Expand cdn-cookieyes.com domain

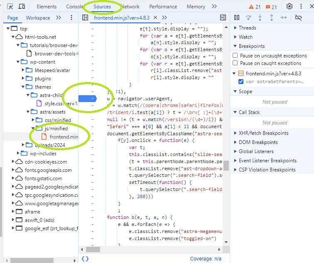tap(13, 161)
